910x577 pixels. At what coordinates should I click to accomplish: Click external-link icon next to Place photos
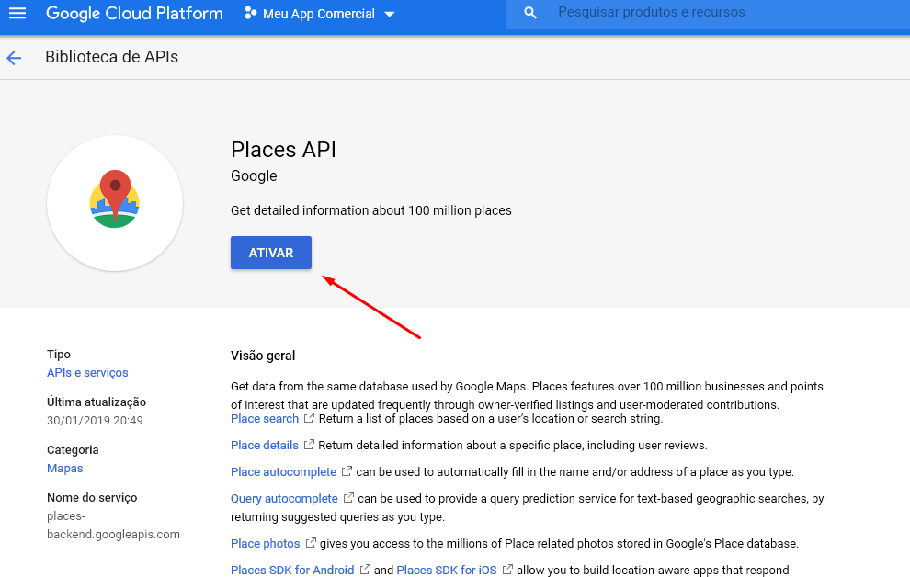pos(311,542)
